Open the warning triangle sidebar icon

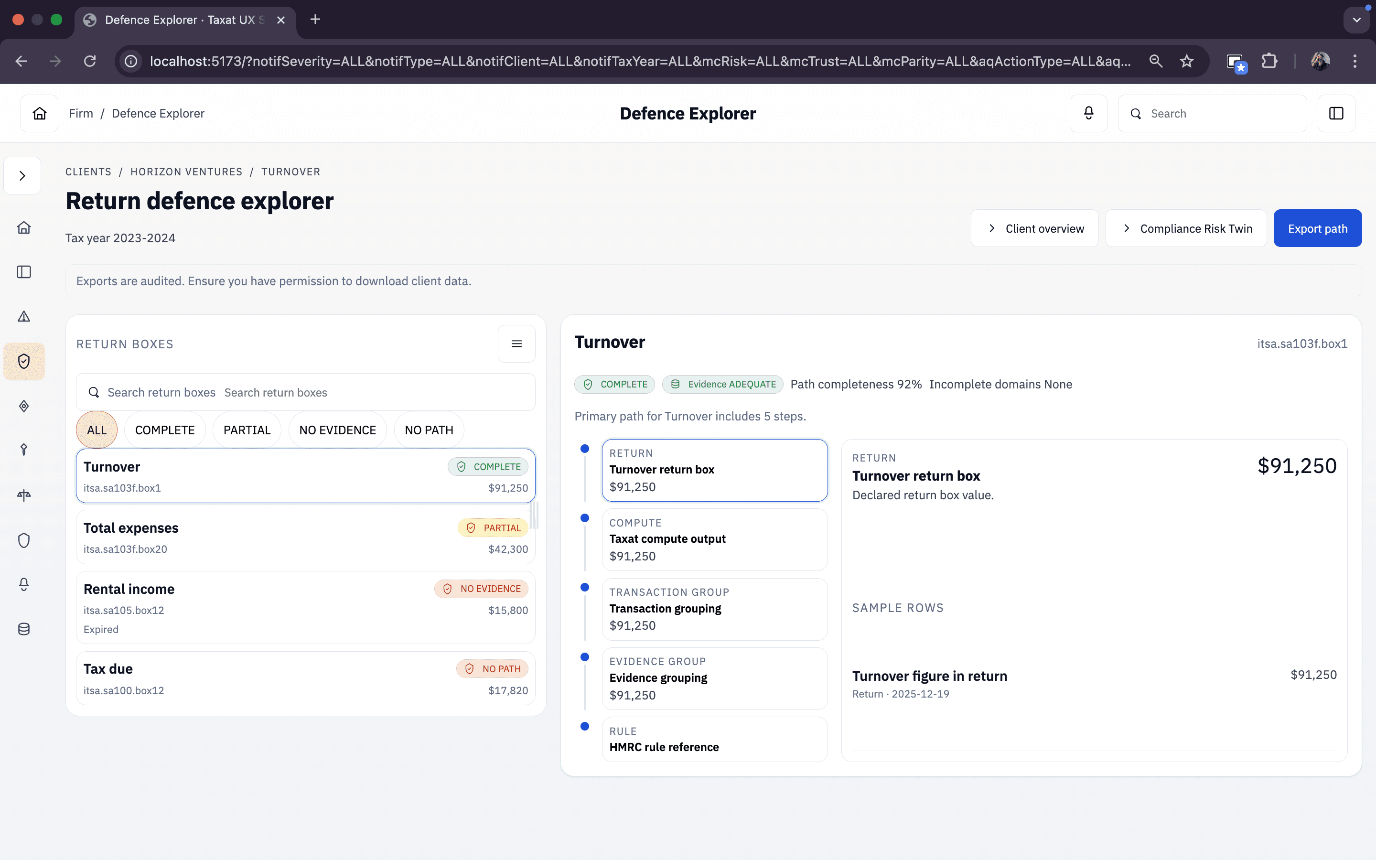[24, 316]
